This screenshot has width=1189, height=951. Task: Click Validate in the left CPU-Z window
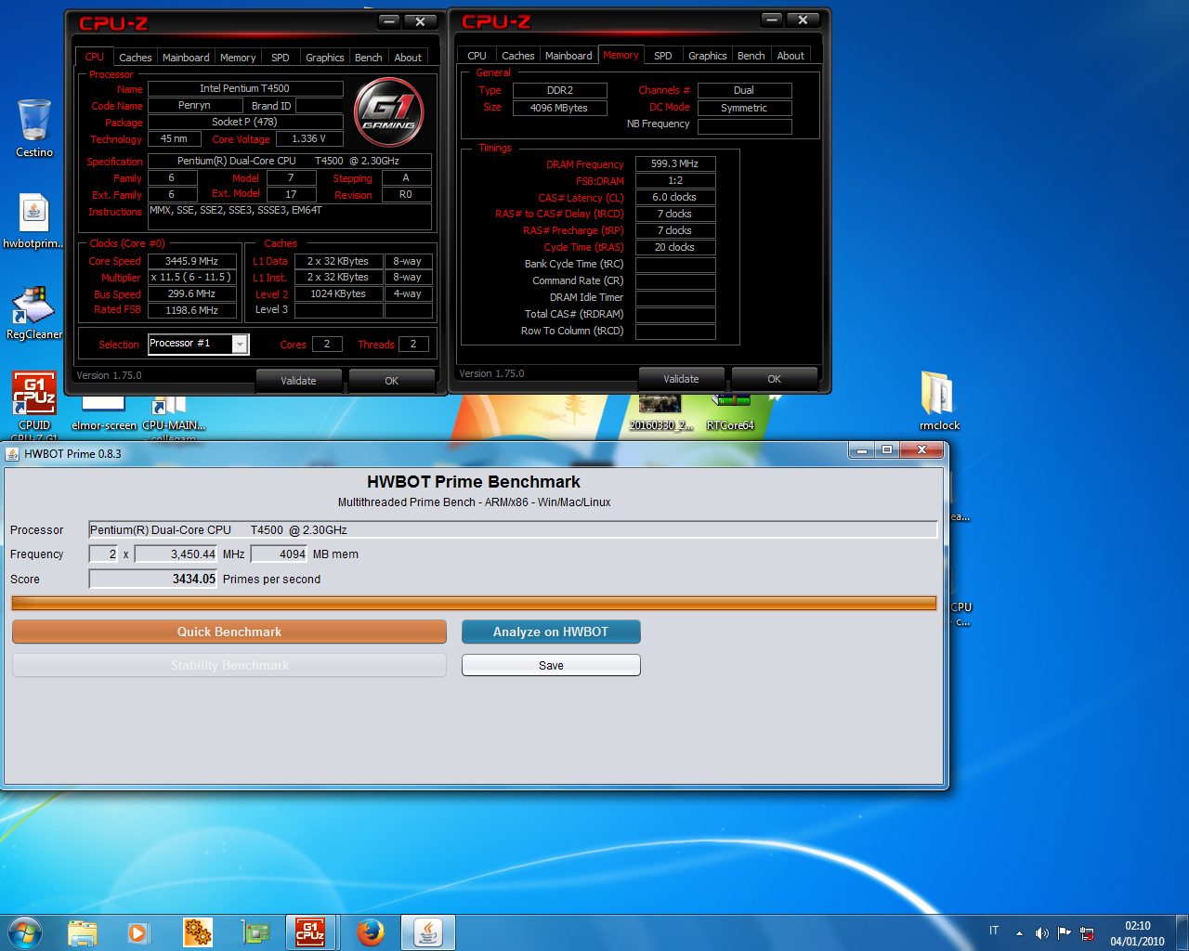click(299, 381)
